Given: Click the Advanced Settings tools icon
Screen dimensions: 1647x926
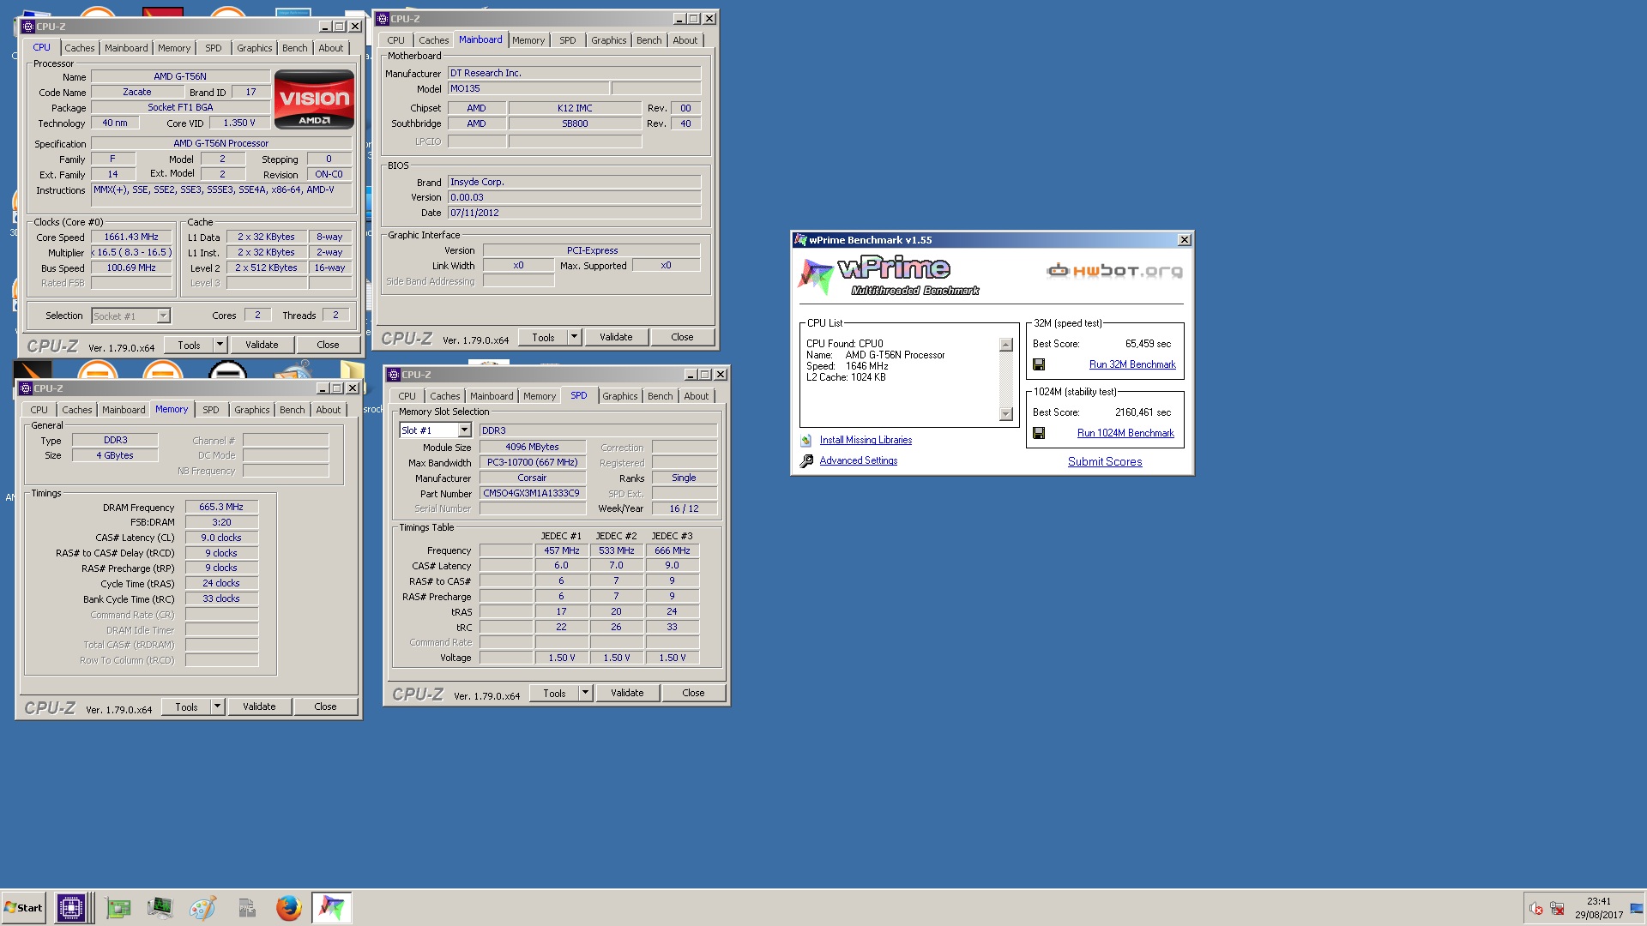Looking at the screenshot, I should [806, 461].
